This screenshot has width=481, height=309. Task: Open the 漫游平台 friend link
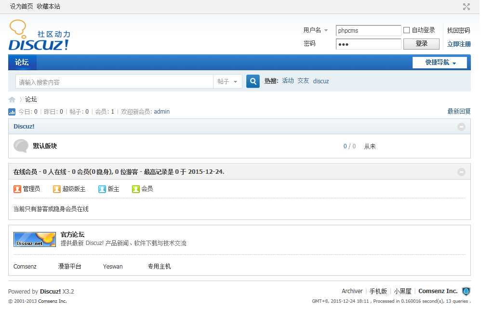point(69,267)
